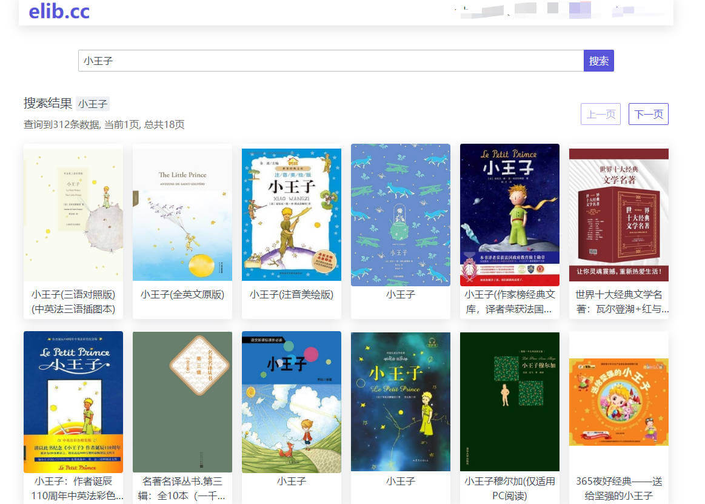Click the 小王子 title under the blue fox cover
The height and width of the screenshot is (504, 705).
click(x=401, y=294)
